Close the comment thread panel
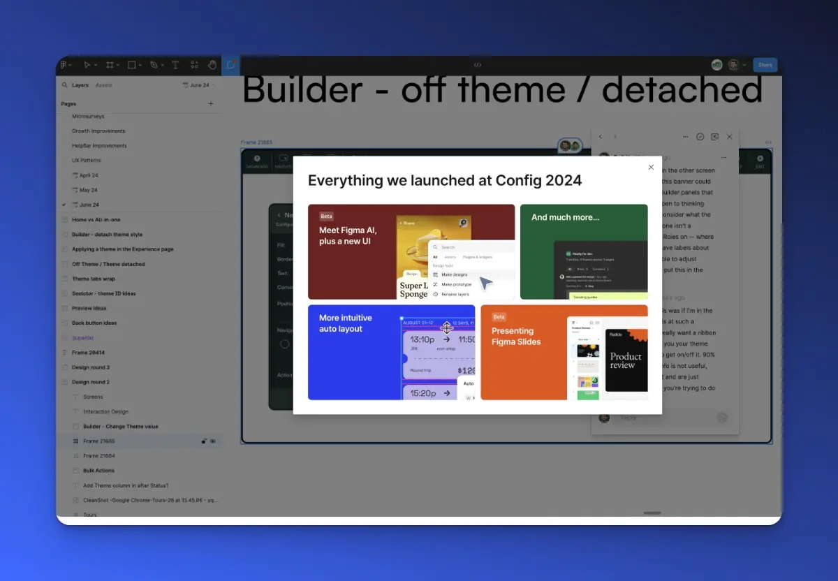Image resolution: width=838 pixels, height=581 pixels. coord(730,137)
